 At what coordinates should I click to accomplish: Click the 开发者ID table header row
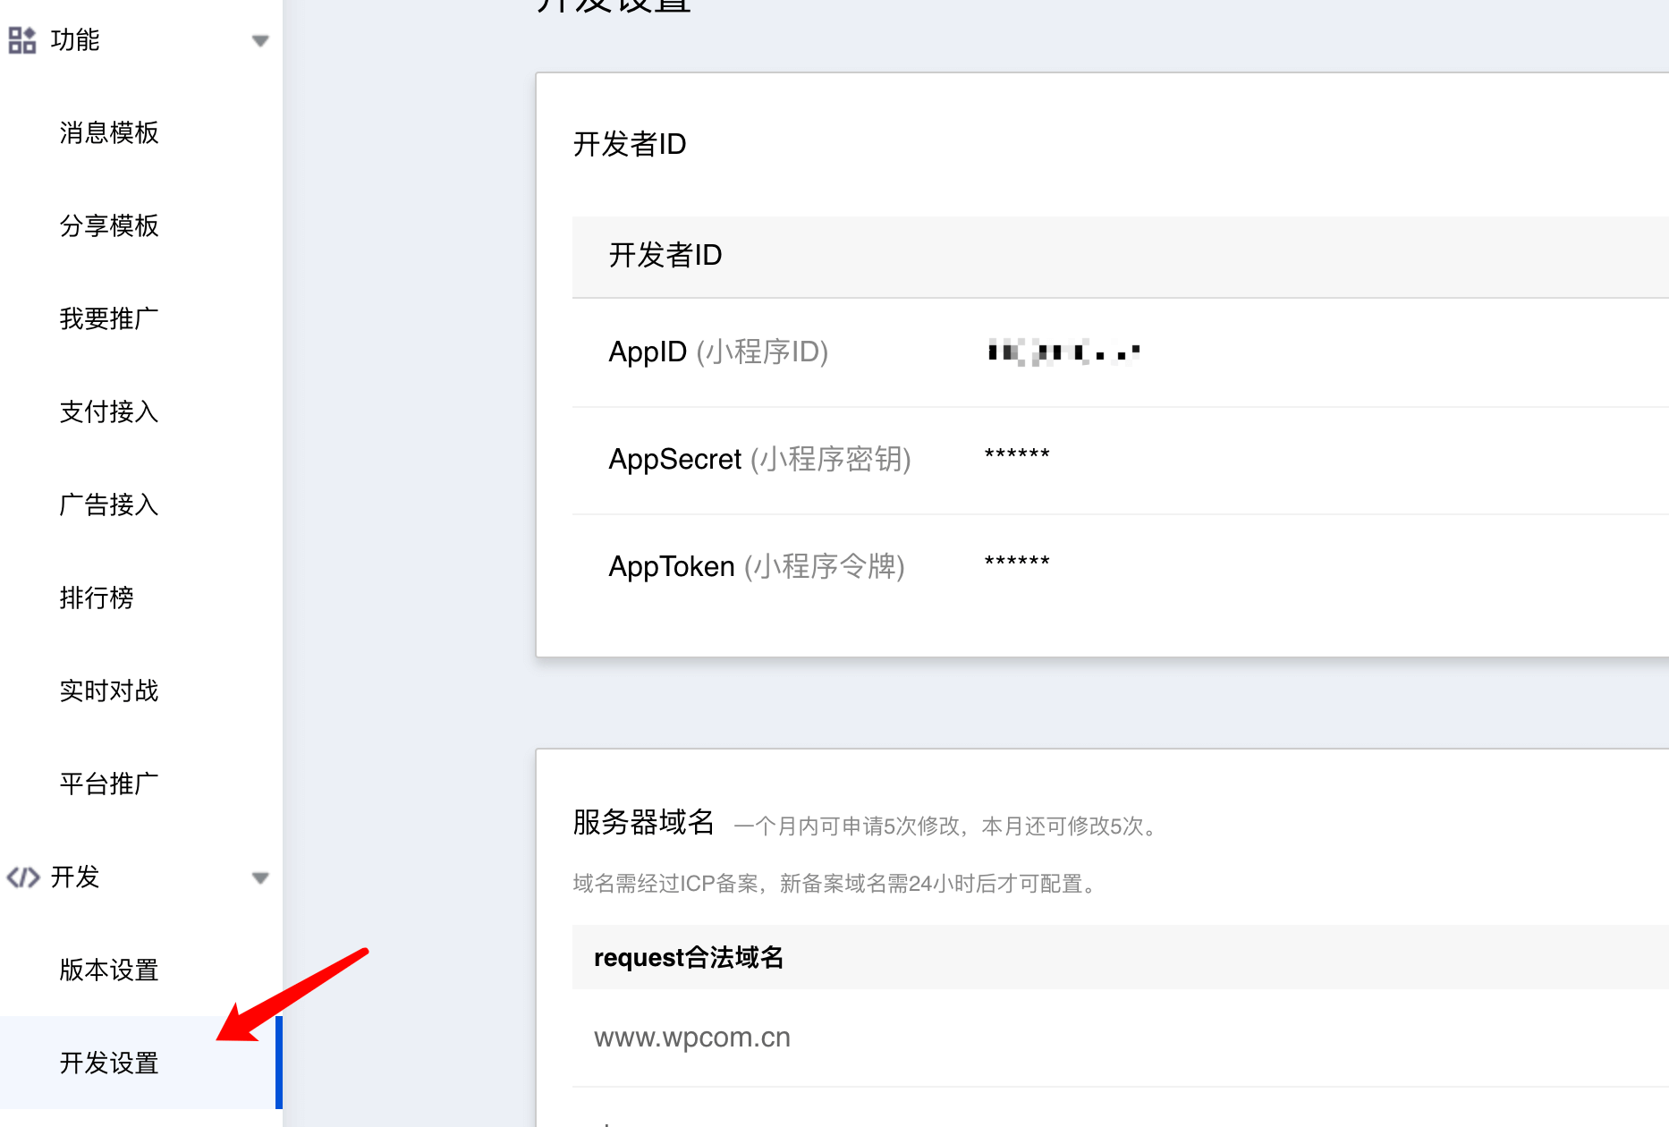point(1120,256)
